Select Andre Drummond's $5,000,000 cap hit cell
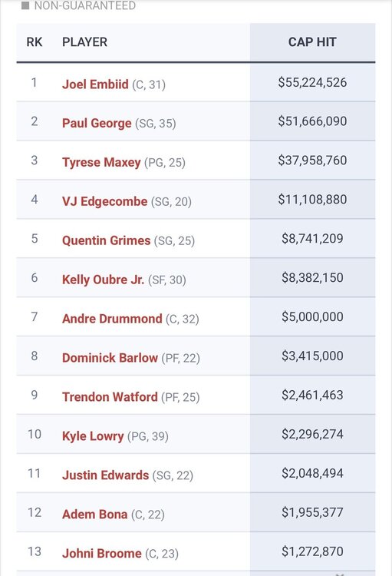 [x=312, y=316]
